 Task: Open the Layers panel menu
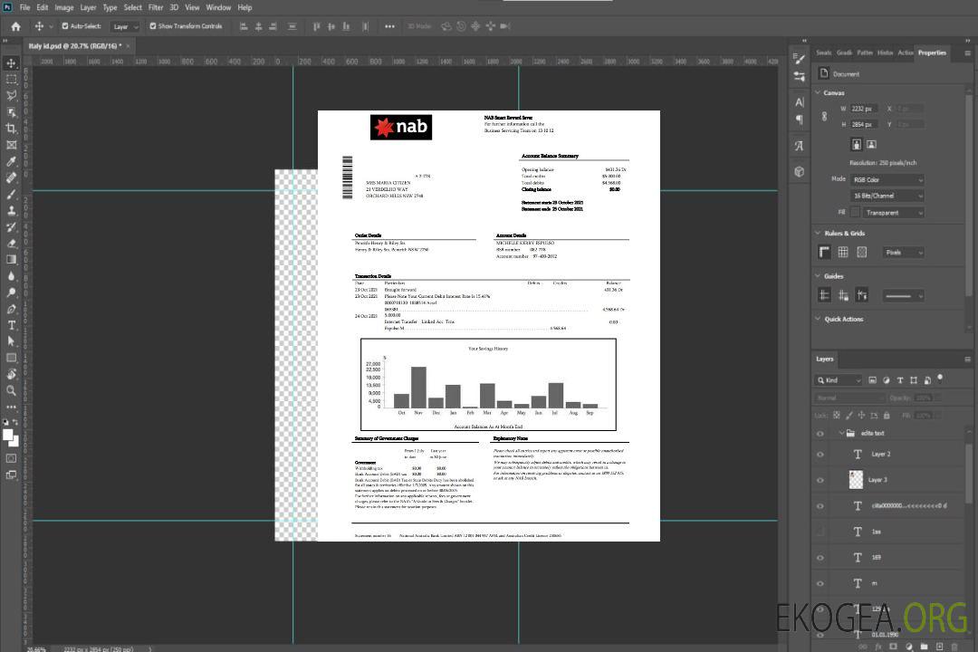pos(967,360)
